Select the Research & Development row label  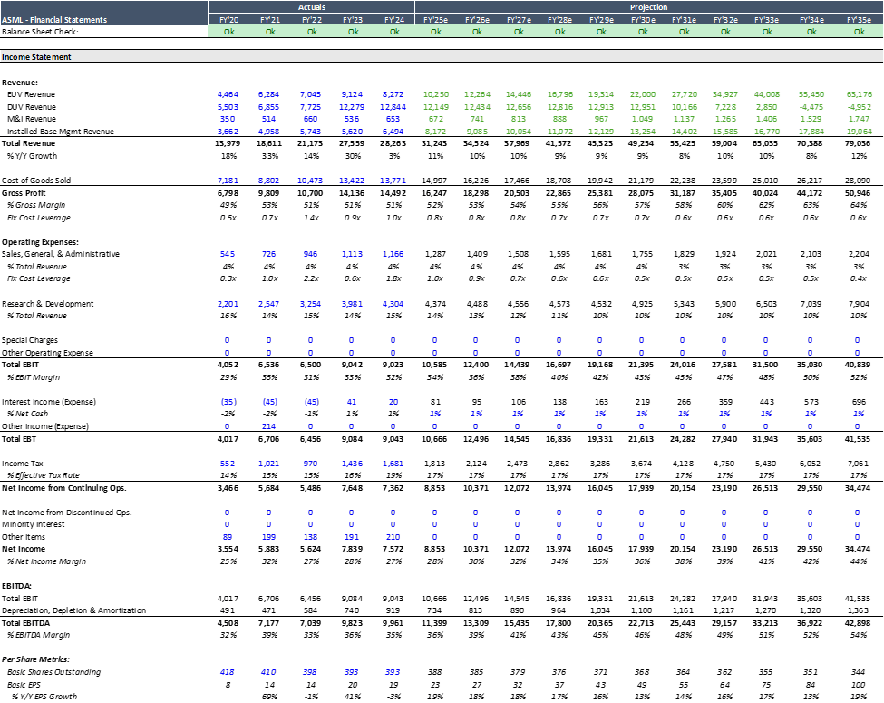pos(46,304)
